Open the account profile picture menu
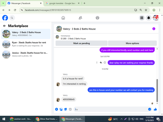 pyautogui.click(x=156, y=18)
